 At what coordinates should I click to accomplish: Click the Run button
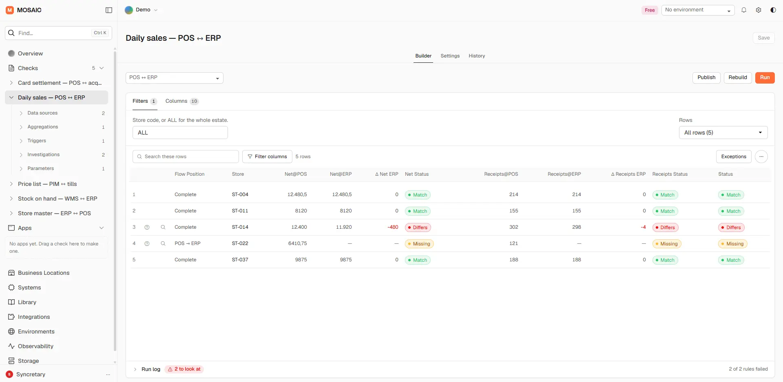[x=765, y=78]
